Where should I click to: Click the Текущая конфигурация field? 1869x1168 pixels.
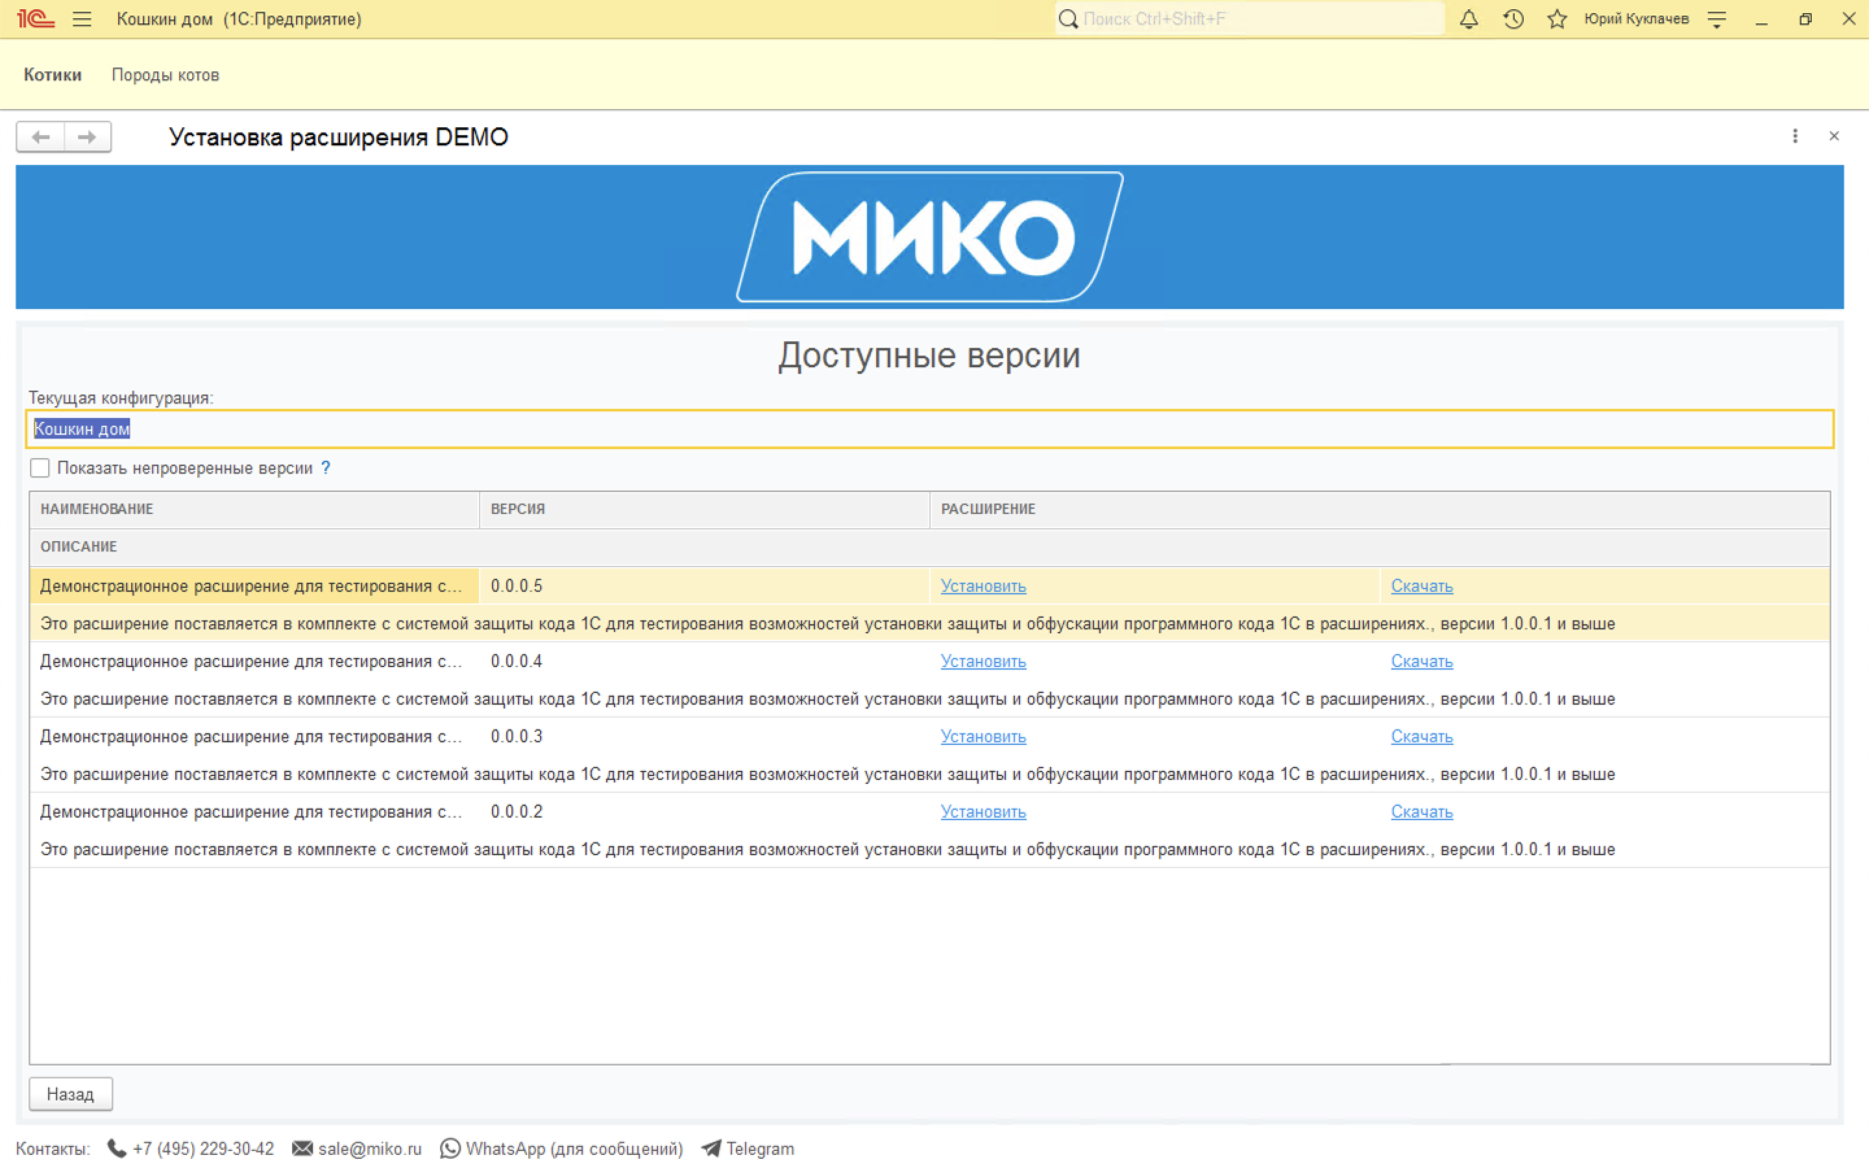click(930, 429)
